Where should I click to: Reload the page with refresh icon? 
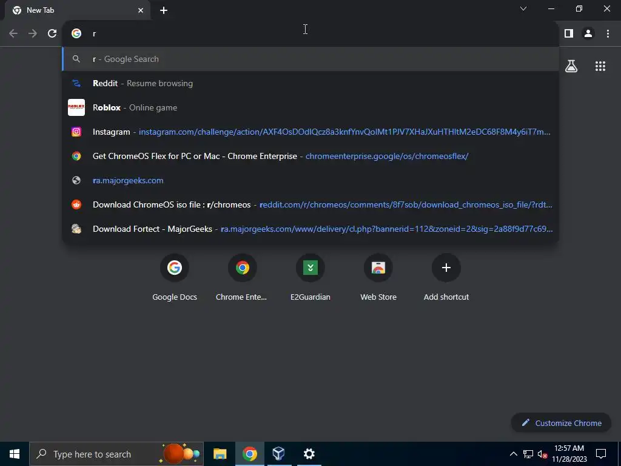[x=52, y=34]
